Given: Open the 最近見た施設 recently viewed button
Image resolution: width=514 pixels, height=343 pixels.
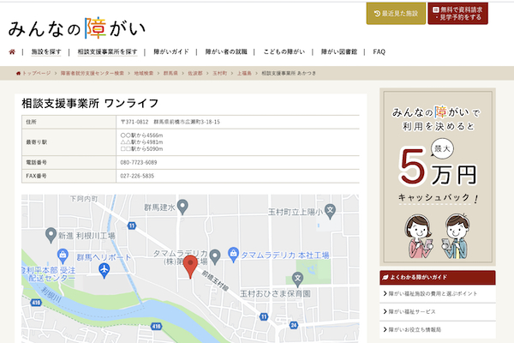Looking at the screenshot, I should click(x=395, y=13).
